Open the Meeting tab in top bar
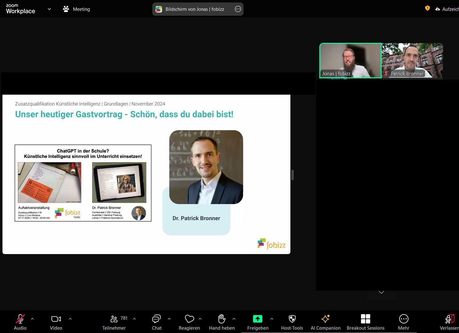Screen dimensions: 459x333 tap(76, 9)
